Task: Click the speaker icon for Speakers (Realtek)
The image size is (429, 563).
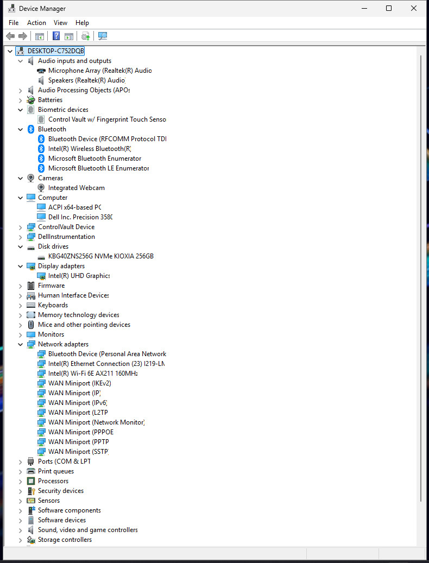Action: pos(41,80)
